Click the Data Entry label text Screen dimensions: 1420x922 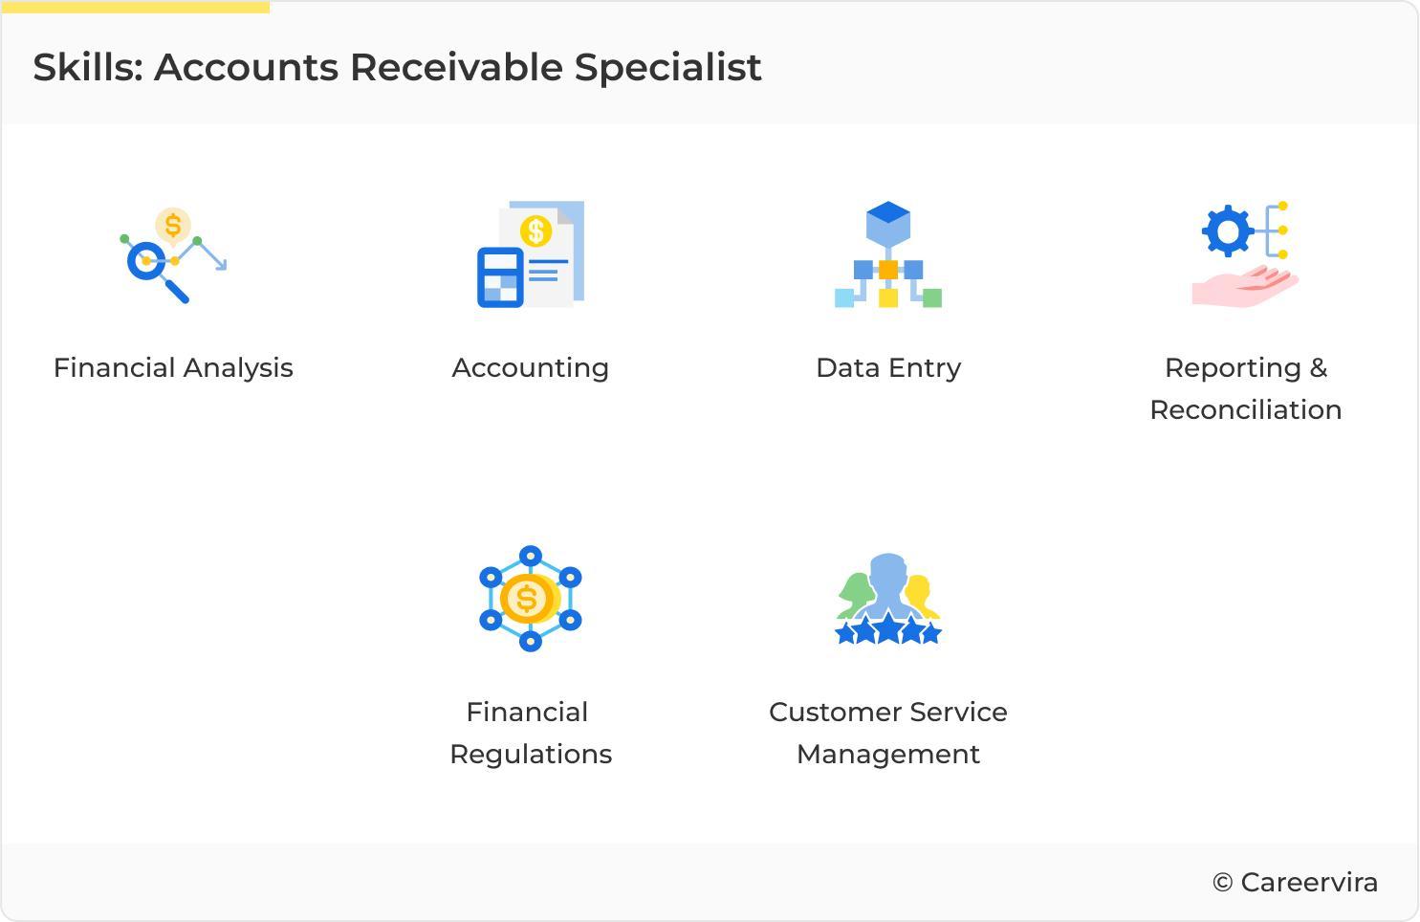(x=888, y=368)
